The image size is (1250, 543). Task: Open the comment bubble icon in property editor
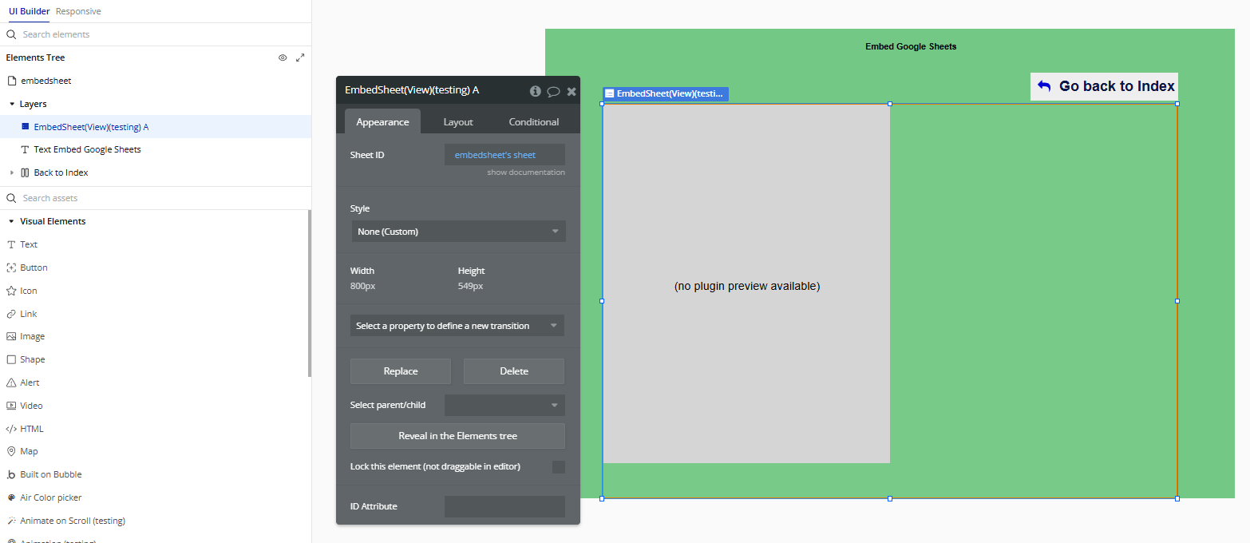553,91
